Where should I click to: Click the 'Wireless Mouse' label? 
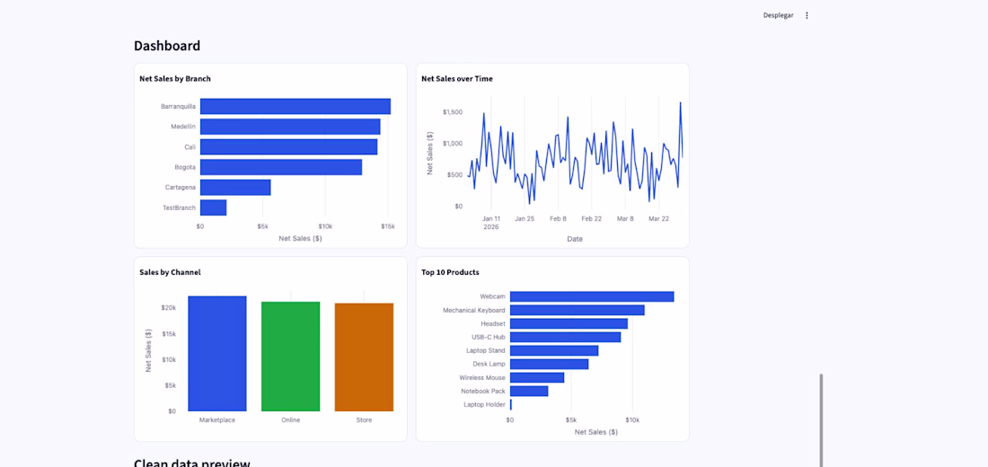(x=482, y=377)
